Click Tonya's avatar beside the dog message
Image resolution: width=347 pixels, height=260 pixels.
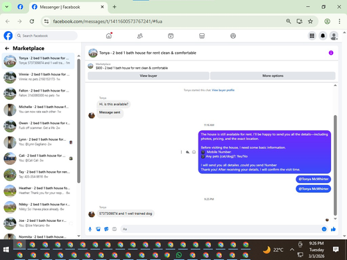point(92,214)
